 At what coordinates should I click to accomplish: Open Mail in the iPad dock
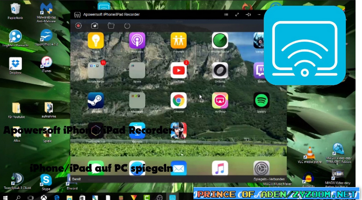point(179,168)
